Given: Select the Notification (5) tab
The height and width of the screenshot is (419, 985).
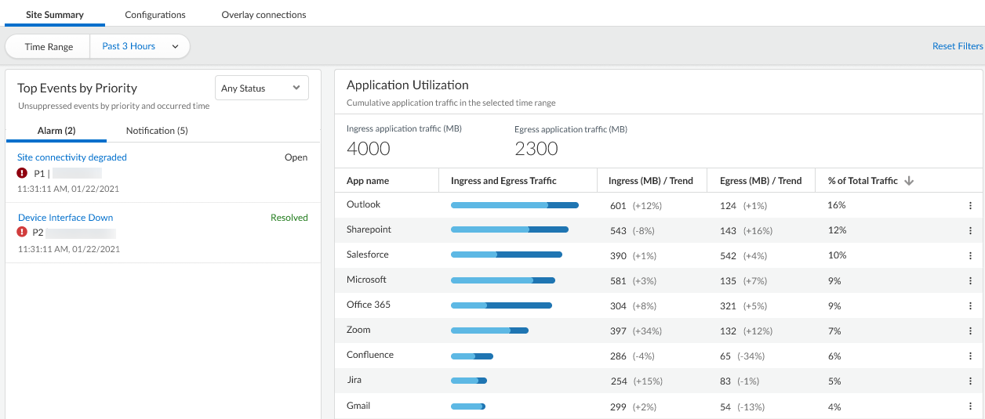Looking at the screenshot, I should point(157,131).
